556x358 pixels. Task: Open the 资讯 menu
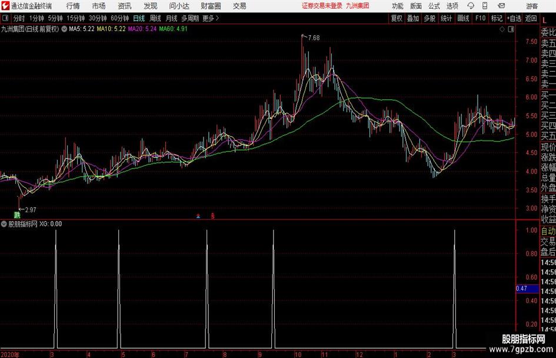click(125, 6)
